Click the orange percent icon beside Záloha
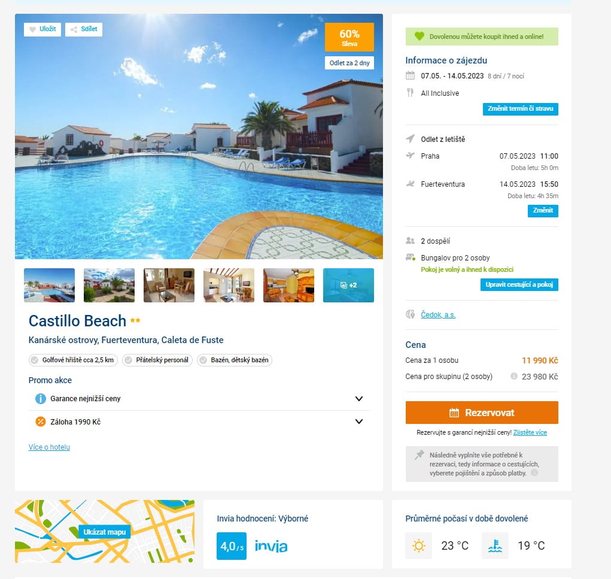Viewport: 611px width, 579px height. tap(41, 422)
